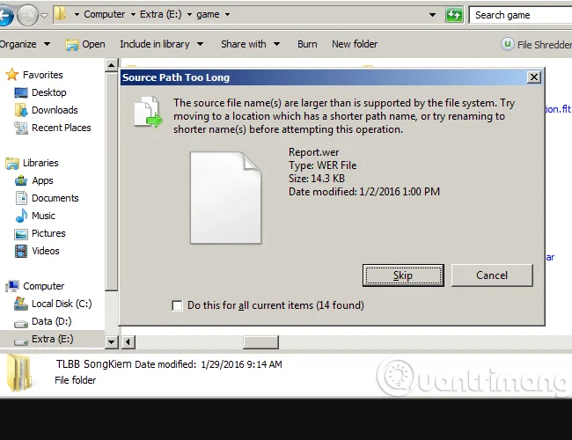Click Open in the toolbar
Viewport: 572px width, 440px height.
pos(85,44)
